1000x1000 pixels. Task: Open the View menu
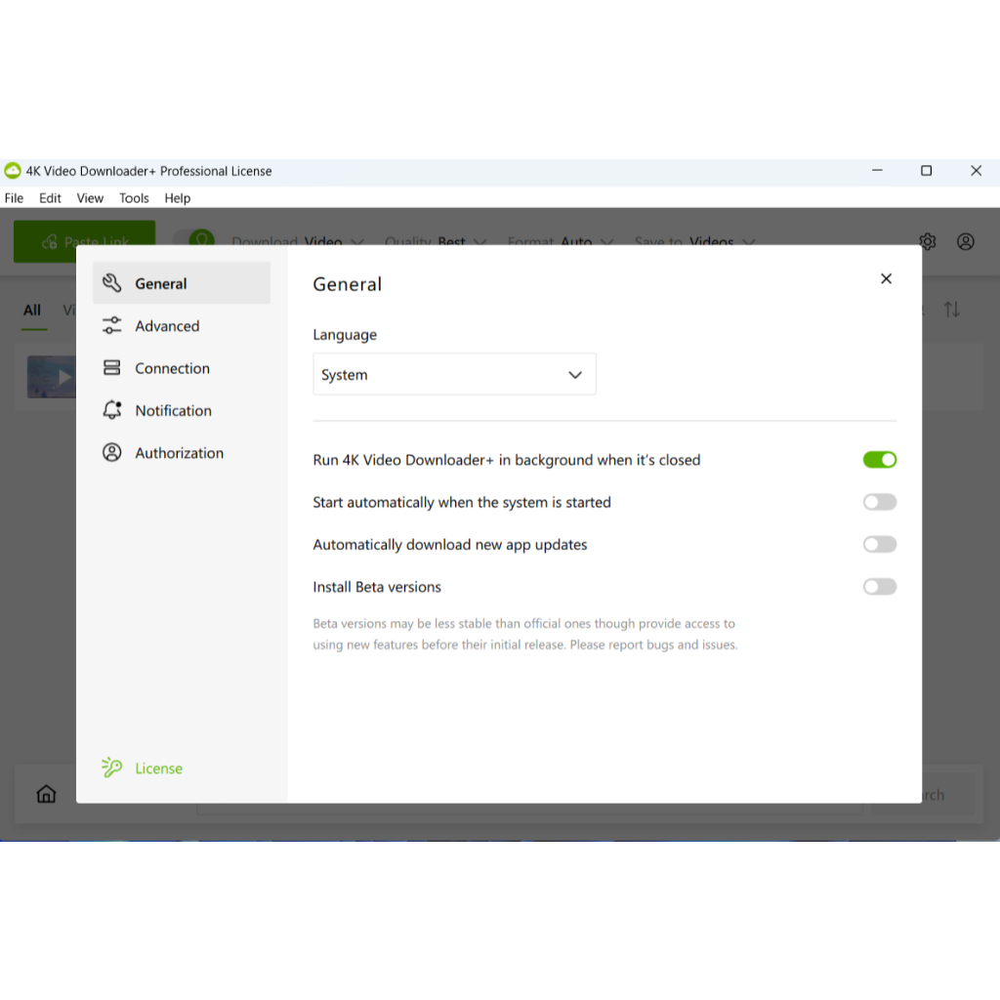(x=90, y=198)
